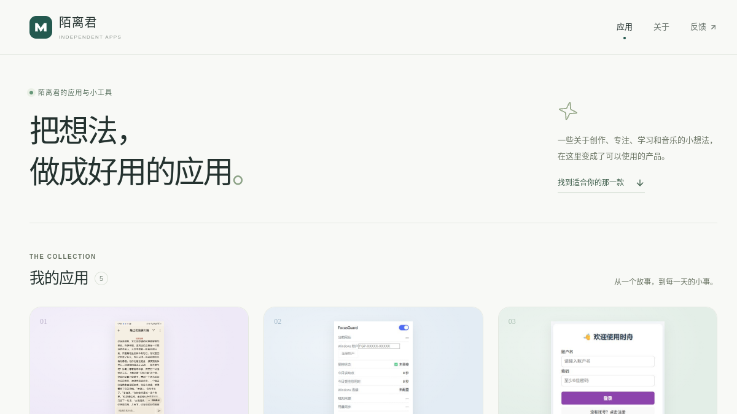Click 没有账号?点击注册 in card 03
This screenshot has width=737, height=414.
click(x=608, y=412)
